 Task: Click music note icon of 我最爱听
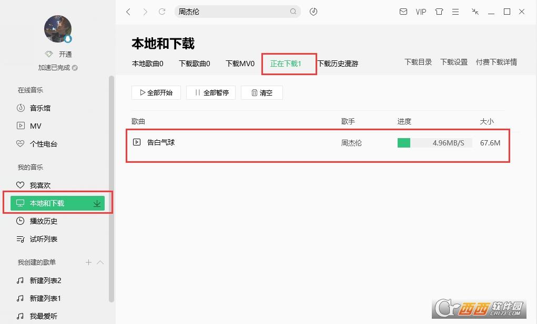tap(20, 316)
